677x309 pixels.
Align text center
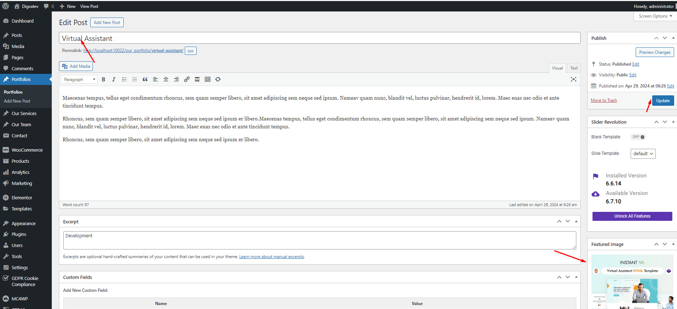pos(166,79)
